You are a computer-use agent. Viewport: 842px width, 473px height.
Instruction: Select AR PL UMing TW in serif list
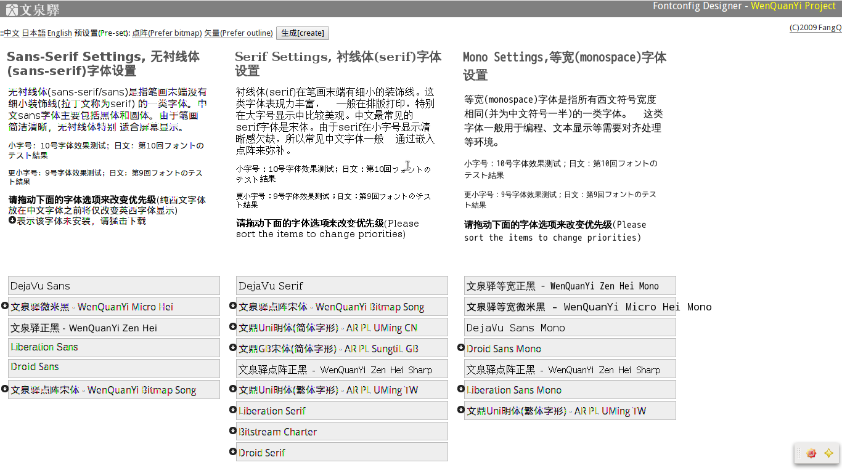342,389
